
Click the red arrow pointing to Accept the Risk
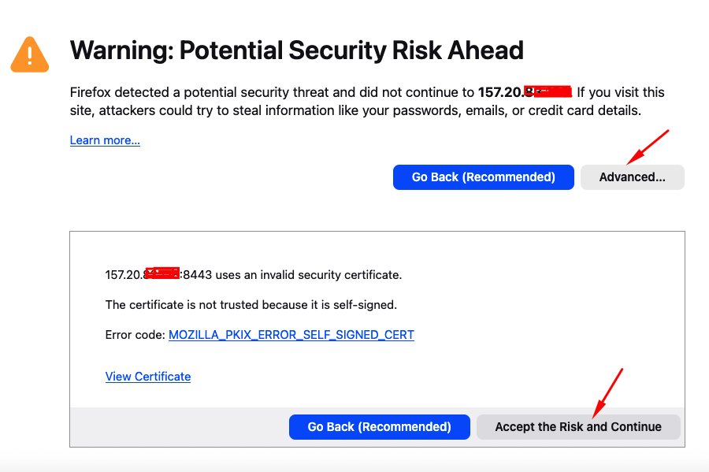click(x=608, y=392)
